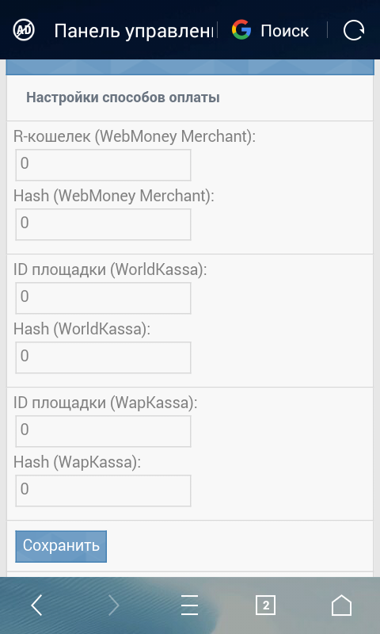This screenshot has width=380, height=634.
Task: Go to the browser home page icon
Action: (342, 605)
